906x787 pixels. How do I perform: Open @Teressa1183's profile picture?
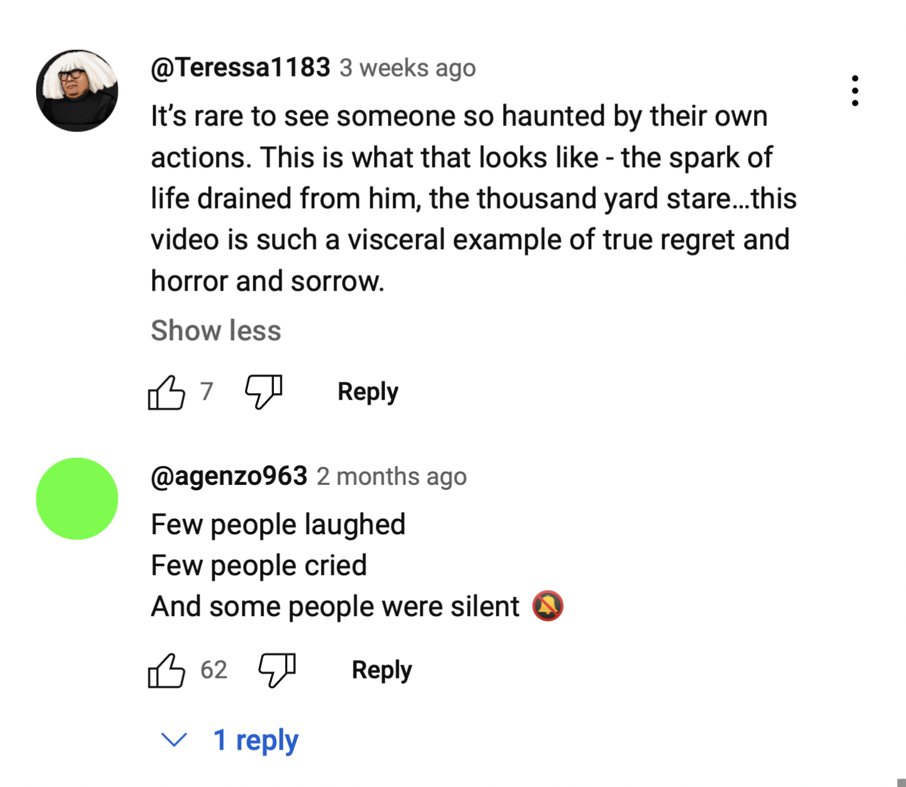click(x=77, y=91)
